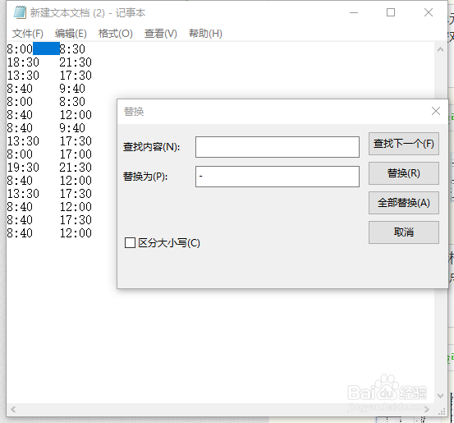Click the 替换为(P) input field
Image resolution: width=454 pixels, height=423 pixels.
277,177
